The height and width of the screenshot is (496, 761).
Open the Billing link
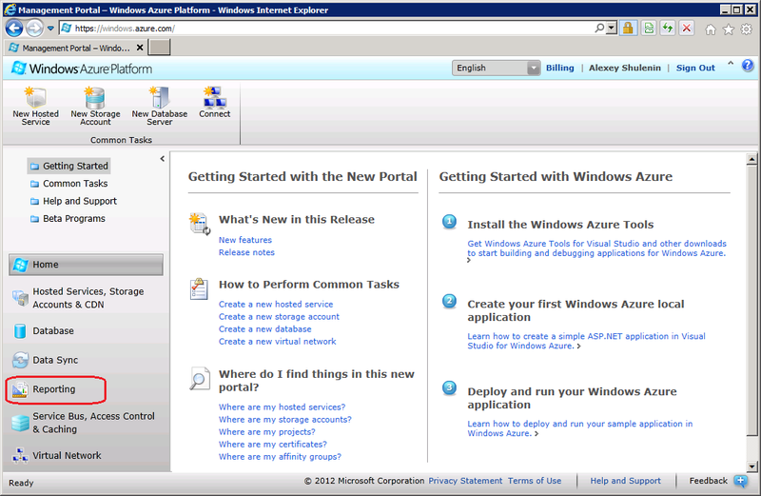point(559,68)
